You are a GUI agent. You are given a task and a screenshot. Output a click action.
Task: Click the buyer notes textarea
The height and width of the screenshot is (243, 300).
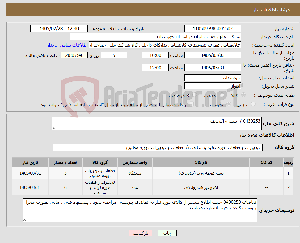(140, 210)
